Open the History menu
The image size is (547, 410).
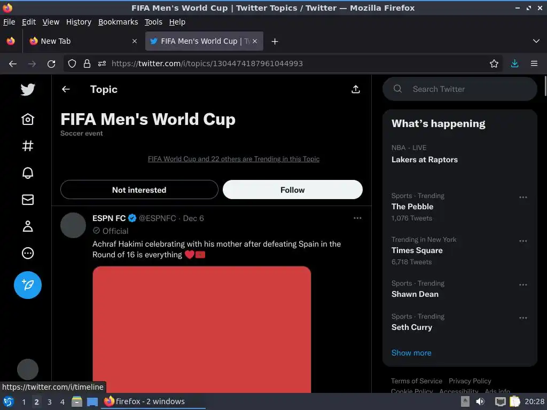click(x=79, y=22)
